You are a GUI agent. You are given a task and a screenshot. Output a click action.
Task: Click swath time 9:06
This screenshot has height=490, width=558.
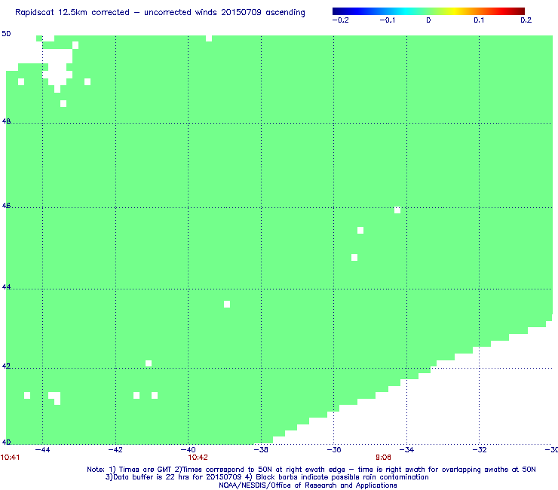click(383, 458)
